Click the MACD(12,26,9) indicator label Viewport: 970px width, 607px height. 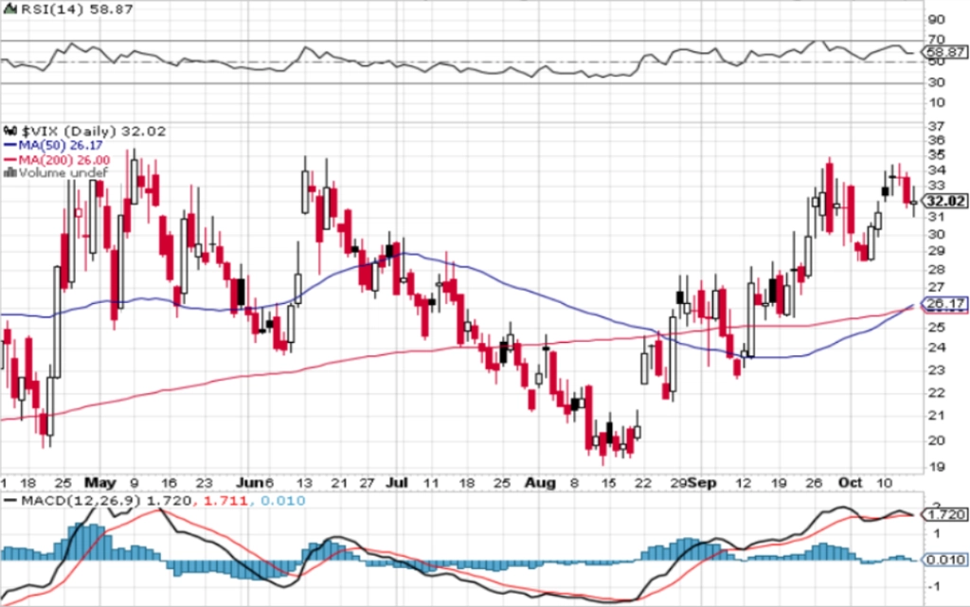click(x=81, y=500)
